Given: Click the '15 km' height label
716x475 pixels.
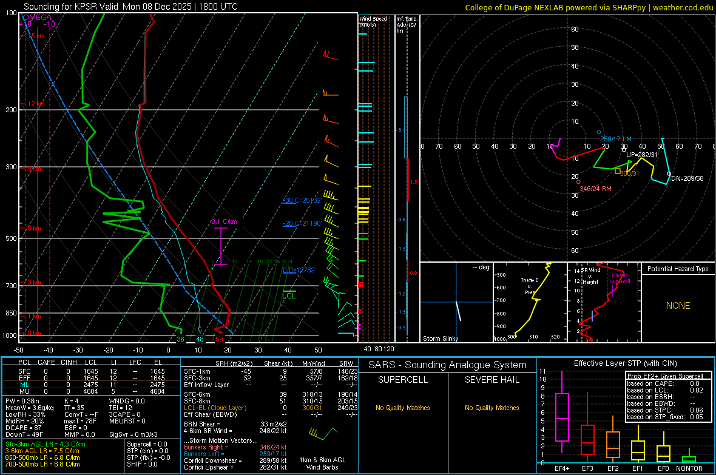Looking at the screenshot, I should [36, 36].
